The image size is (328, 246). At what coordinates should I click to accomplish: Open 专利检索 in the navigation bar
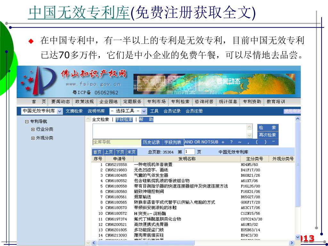(x=180, y=102)
